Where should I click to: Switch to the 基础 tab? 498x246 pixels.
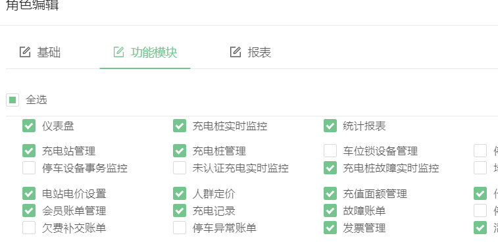49,53
